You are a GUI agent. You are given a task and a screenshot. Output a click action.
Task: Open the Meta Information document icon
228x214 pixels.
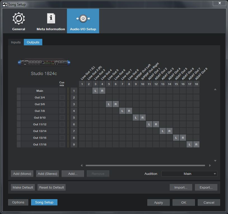click(51, 19)
